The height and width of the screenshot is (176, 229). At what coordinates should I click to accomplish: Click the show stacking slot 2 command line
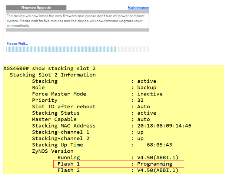tap(47, 68)
